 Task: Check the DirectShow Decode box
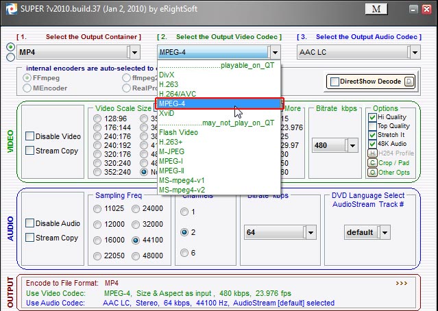click(335, 82)
